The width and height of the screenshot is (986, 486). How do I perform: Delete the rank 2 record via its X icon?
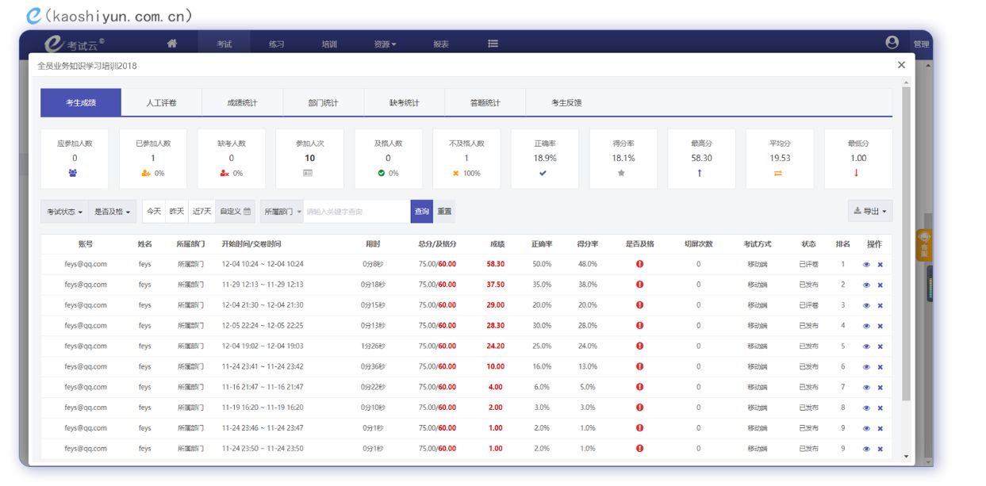(x=880, y=285)
